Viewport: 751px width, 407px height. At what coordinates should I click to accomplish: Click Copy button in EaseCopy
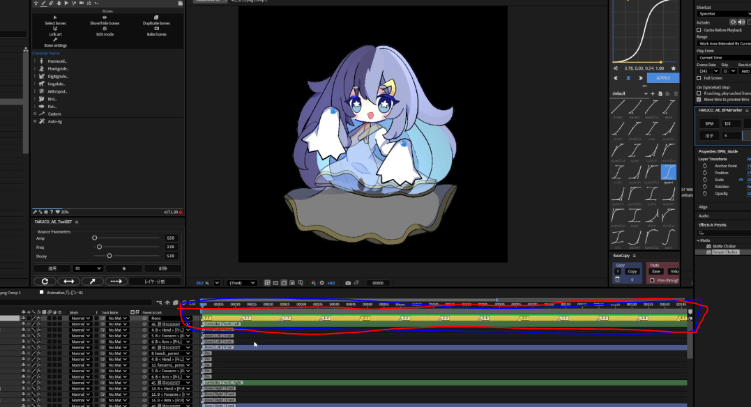click(x=632, y=272)
